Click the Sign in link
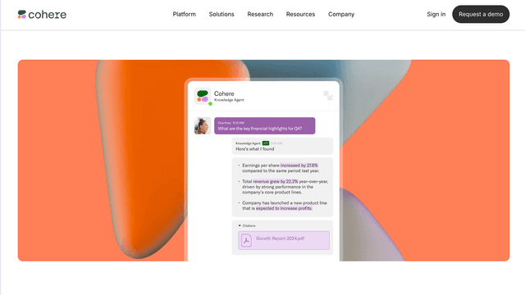525x295 pixels. pyautogui.click(x=436, y=15)
